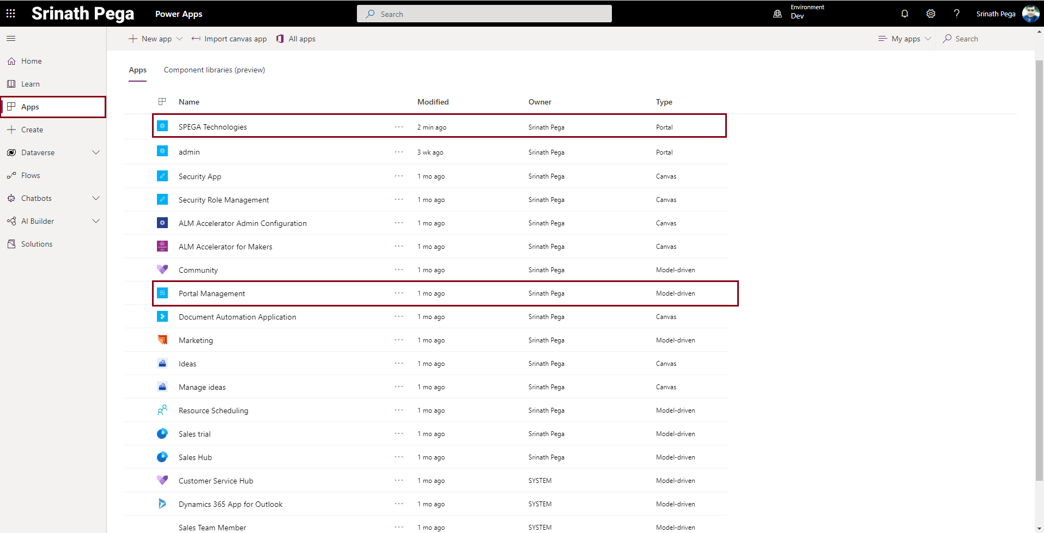Open the user profile avatar
The height and width of the screenshot is (533, 1044).
click(1030, 14)
